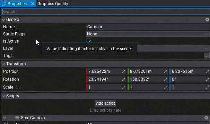Click the Add script button

(105, 103)
